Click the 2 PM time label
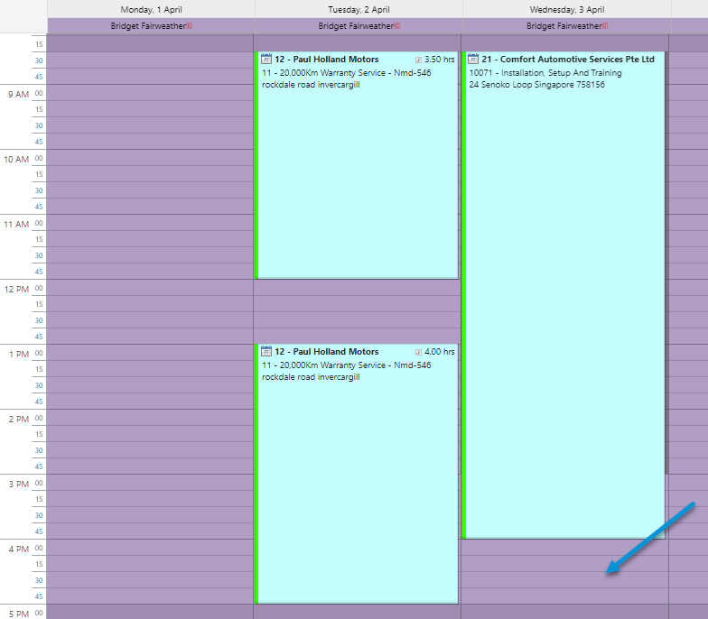This screenshot has height=619, width=708. (x=19, y=419)
